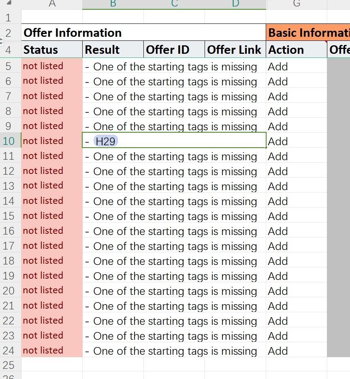Screen dimensions: 350x379
Task: Select the column C header
Action: [174, 4]
